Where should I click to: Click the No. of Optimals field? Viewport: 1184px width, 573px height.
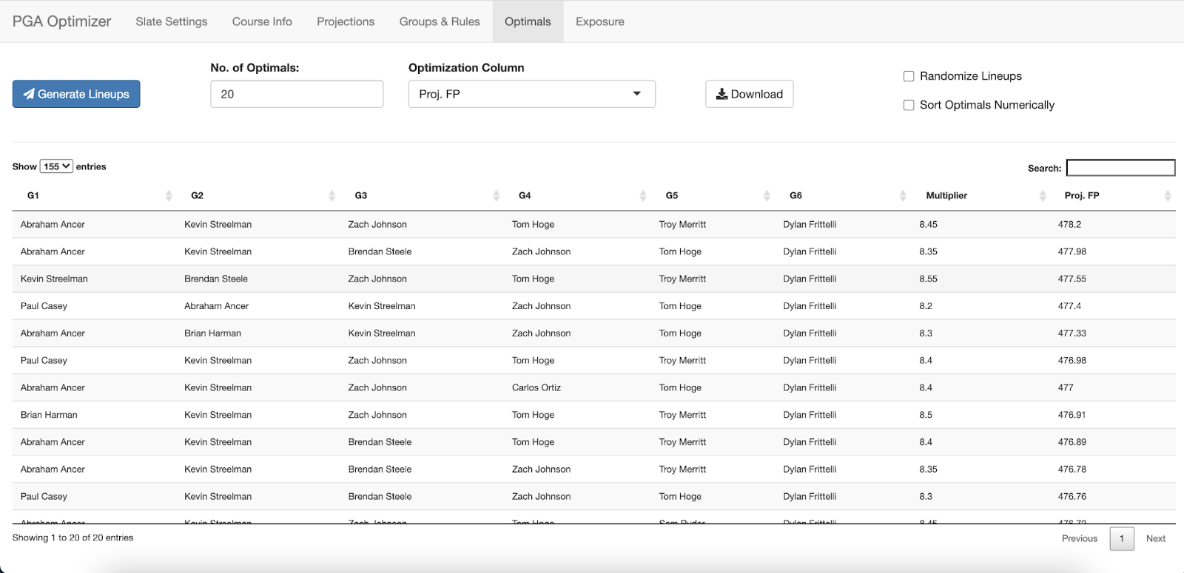tap(297, 94)
